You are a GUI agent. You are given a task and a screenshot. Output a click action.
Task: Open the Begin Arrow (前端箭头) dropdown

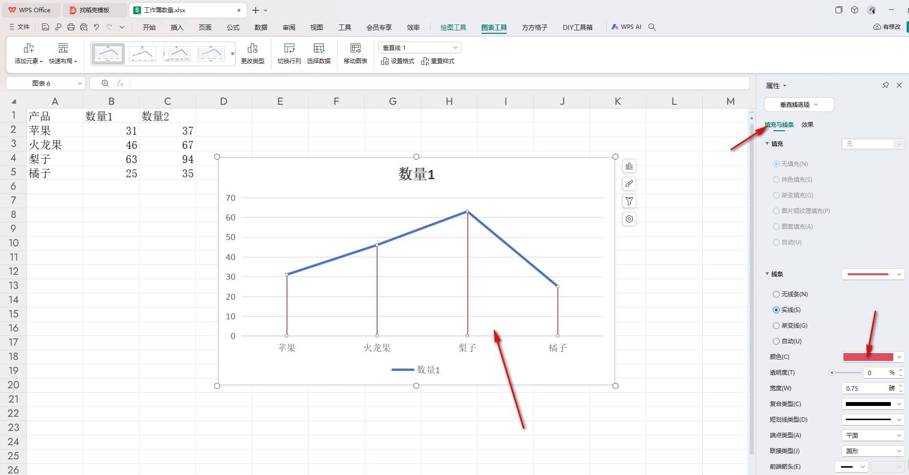click(x=851, y=467)
